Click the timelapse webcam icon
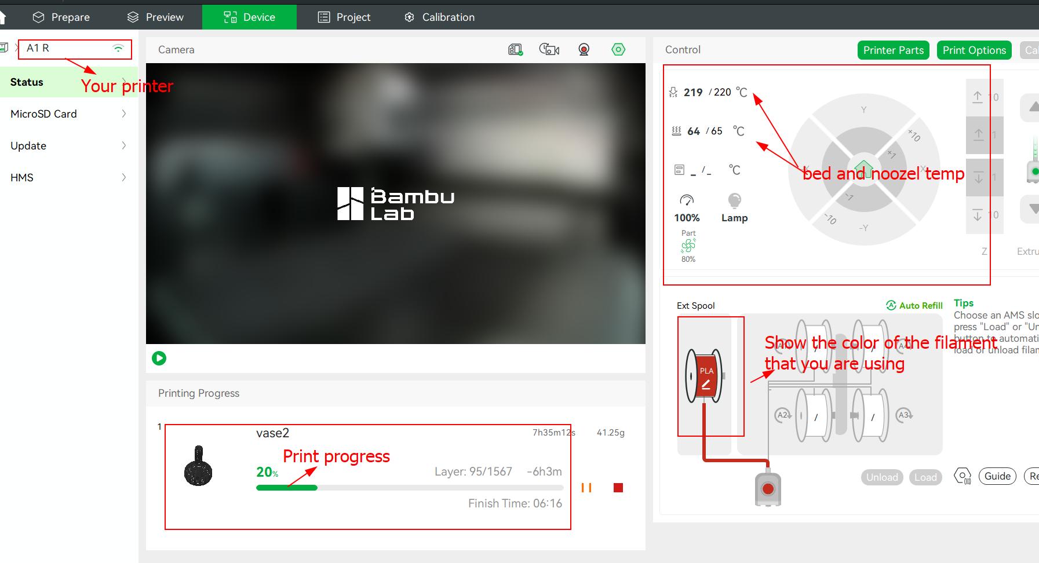This screenshot has height=563, width=1039. pyautogui.click(x=584, y=50)
